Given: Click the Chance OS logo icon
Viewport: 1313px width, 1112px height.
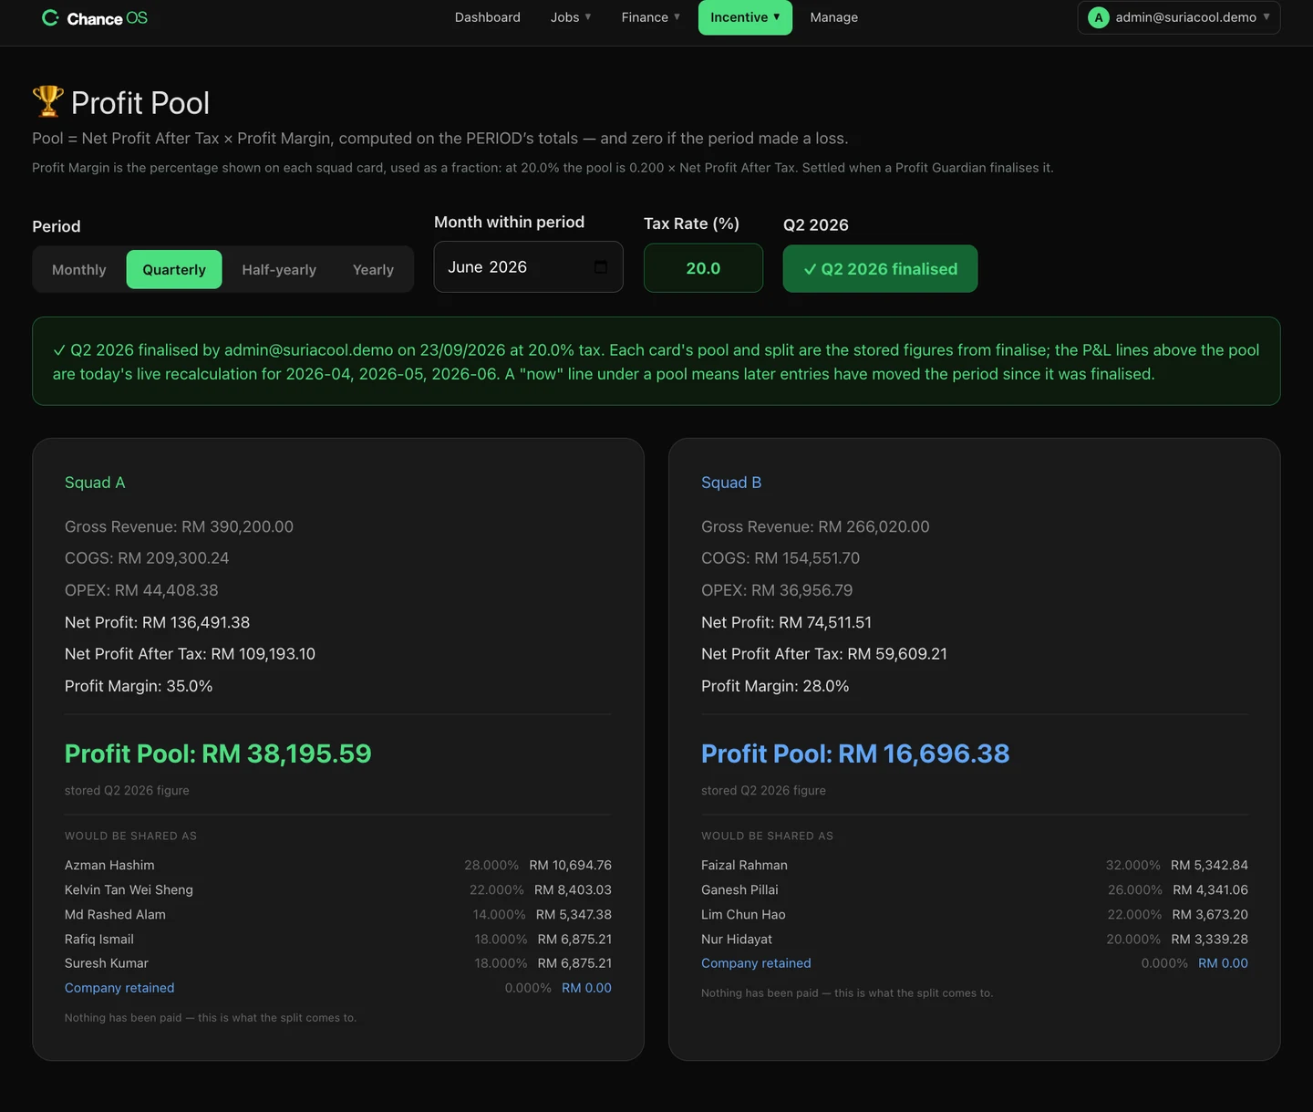Looking at the screenshot, I should tap(50, 18).
